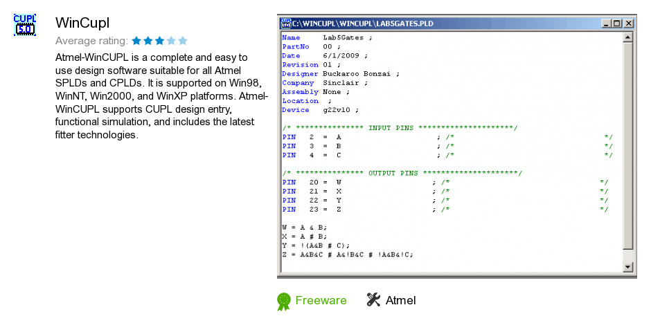Click the 'Revision' keyword line
Viewport: 651px width, 332px height.
coord(312,65)
